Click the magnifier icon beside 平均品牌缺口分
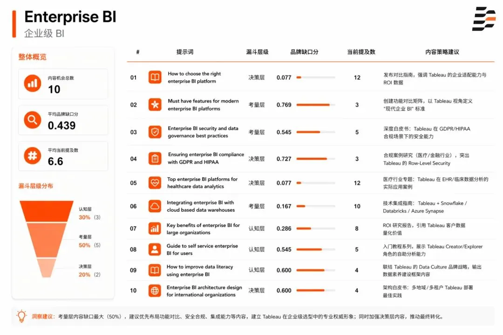 [x=33, y=120]
